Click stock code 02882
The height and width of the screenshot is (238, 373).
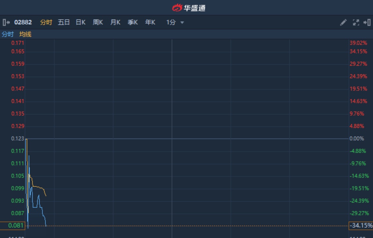[x=23, y=22]
